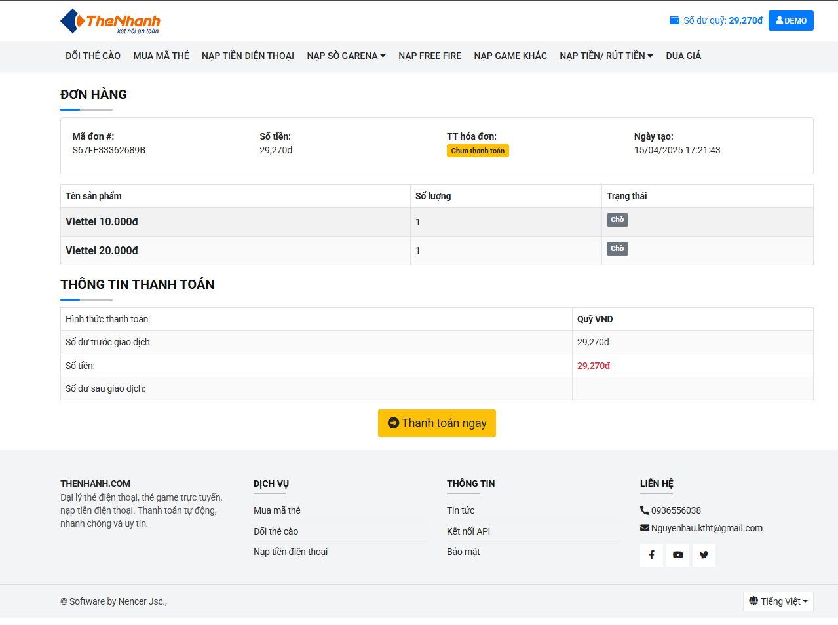Image resolution: width=838 pixels, height=625 pixels.
Task: Click Chờ badge in Viettel 20.000đ row
Action: [x=617, y=248]
